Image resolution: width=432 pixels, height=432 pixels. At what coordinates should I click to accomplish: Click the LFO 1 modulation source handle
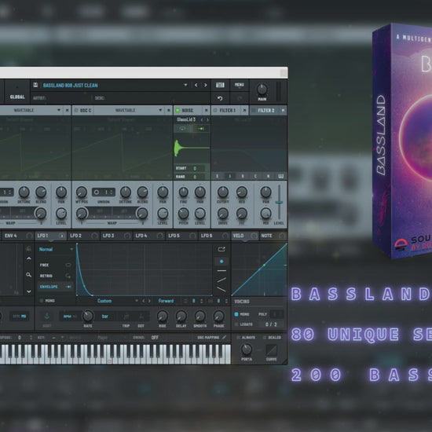click(62, 236)
